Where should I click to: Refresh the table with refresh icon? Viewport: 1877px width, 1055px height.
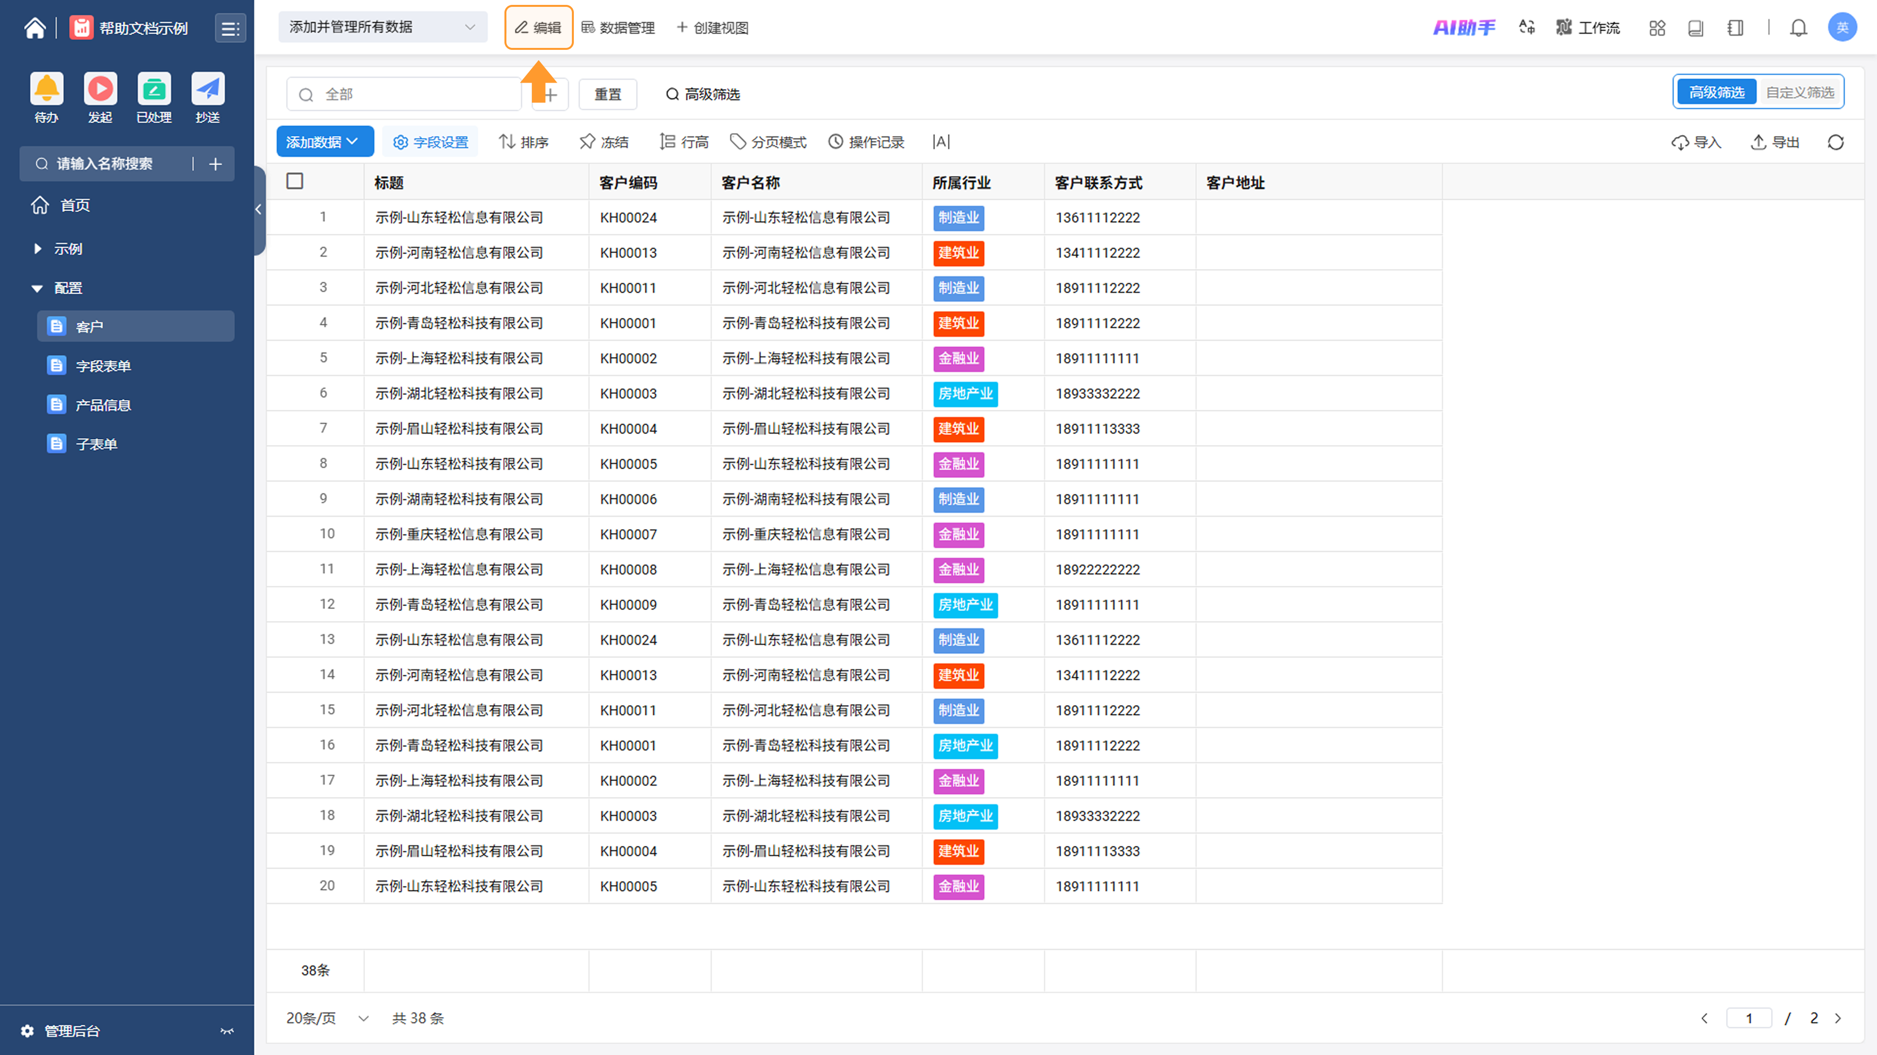tap(1835, 142)
